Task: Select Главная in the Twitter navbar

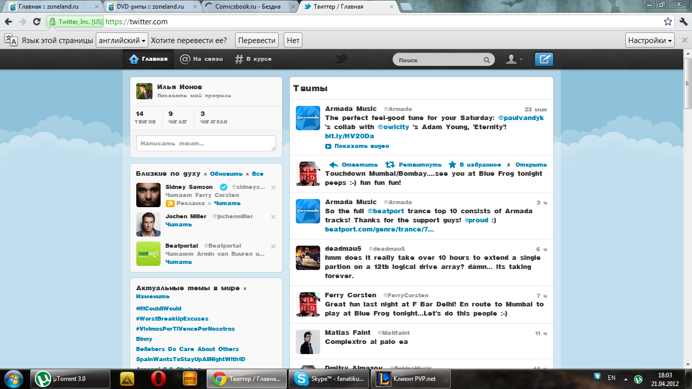Action: tap(148, 59)
